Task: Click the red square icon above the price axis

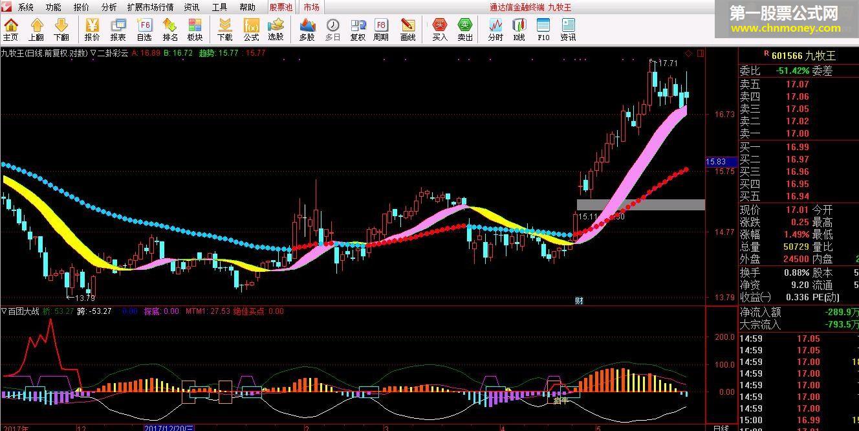Action: [x=701, y=53]
